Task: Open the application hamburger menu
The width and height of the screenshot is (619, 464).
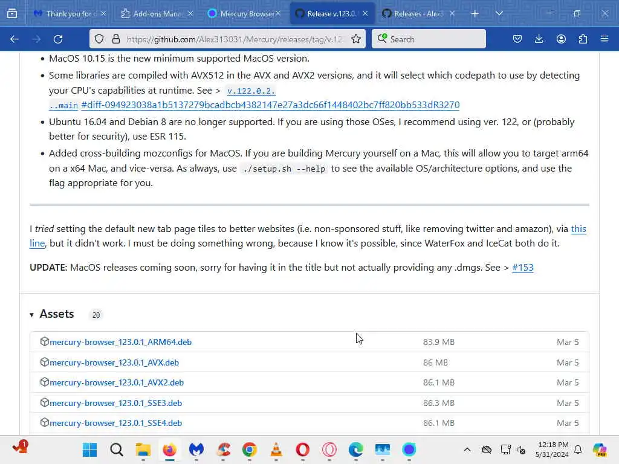Action: (604, 39)
